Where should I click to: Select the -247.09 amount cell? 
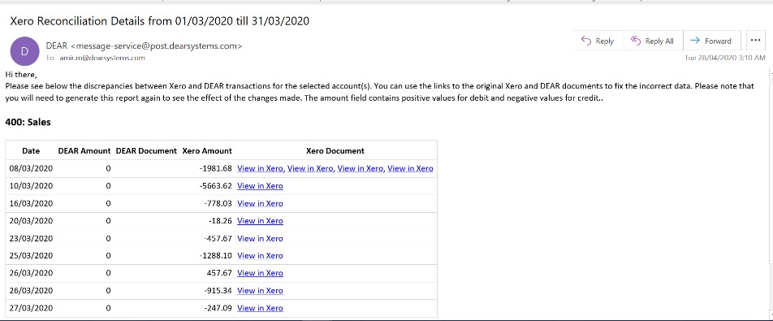pyautogui.click(x=218, y=308)
